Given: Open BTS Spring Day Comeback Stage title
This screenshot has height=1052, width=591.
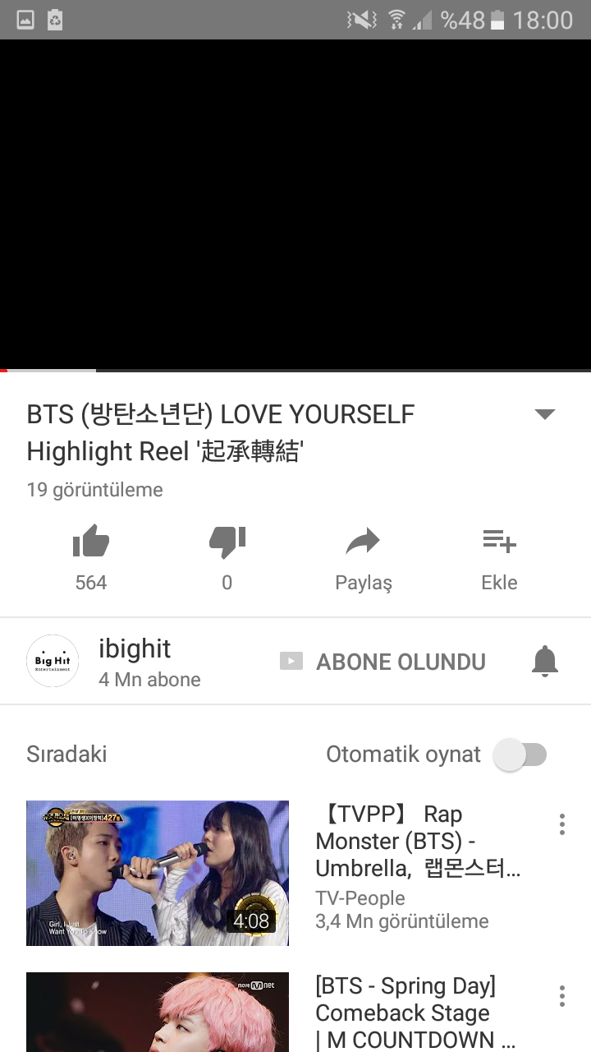Looking at the screenshot, I should click(x=416, y=1013).
